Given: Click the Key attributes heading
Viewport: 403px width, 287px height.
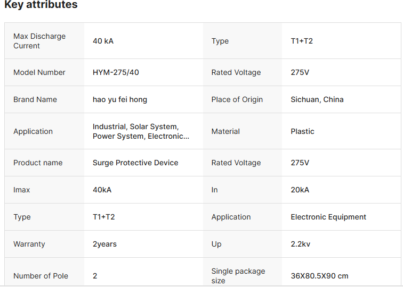Looking at the screenshot, I should [41, 5].
